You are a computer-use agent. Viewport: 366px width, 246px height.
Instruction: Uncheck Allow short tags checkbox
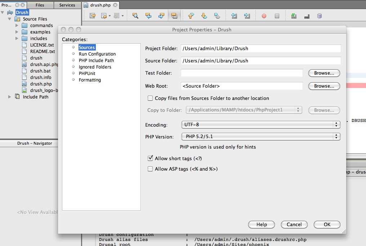click(x=150, y=158)
